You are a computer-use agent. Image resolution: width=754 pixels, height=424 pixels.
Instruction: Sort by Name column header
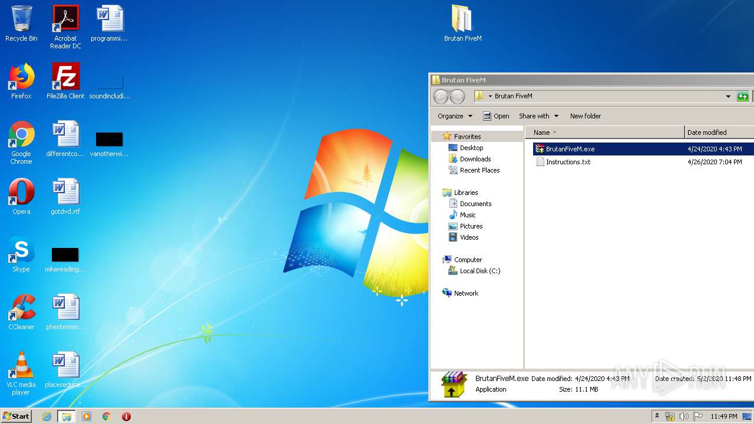tap(605, 132)
